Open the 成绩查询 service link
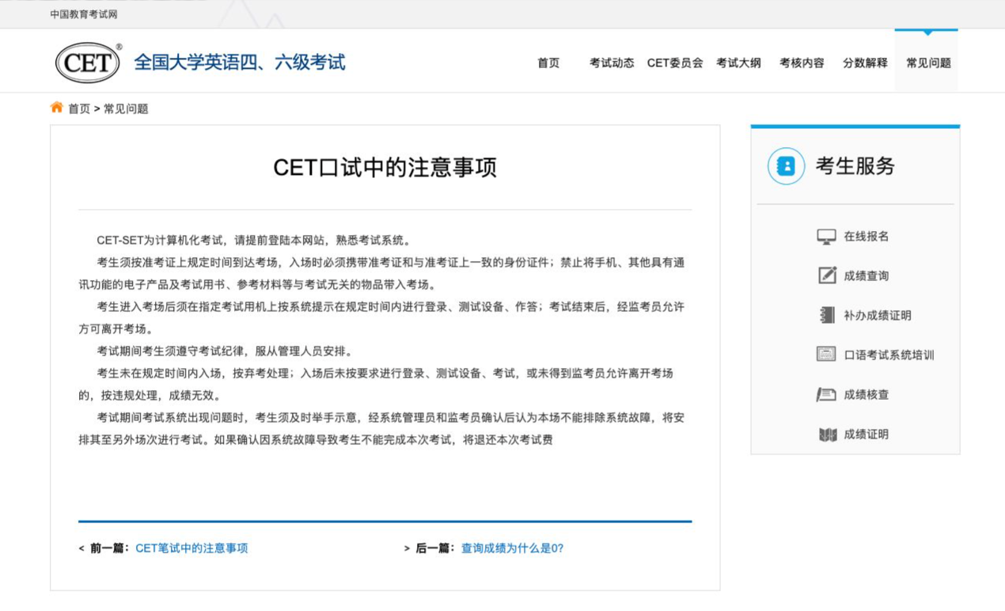 click(866, 276)
